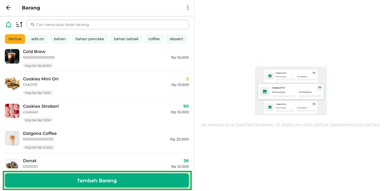The image size is (386, 191).
Task: Open notifications bell icon
Action: click(x=8, y=25)
